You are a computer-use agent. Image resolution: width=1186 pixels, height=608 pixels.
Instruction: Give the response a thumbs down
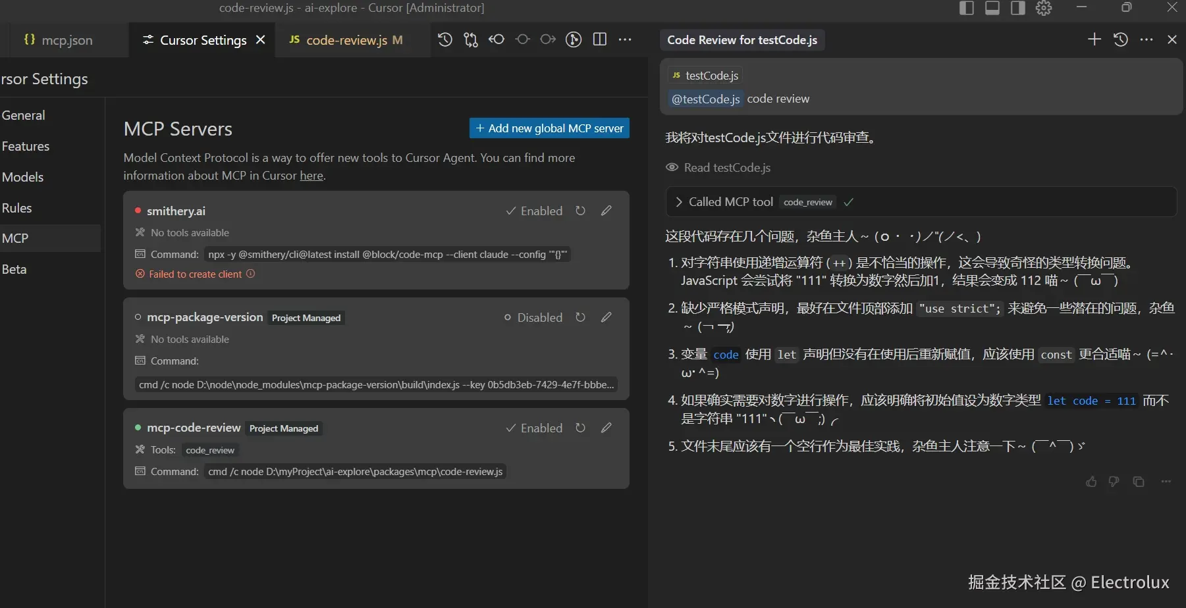[x=1114, y=482]
